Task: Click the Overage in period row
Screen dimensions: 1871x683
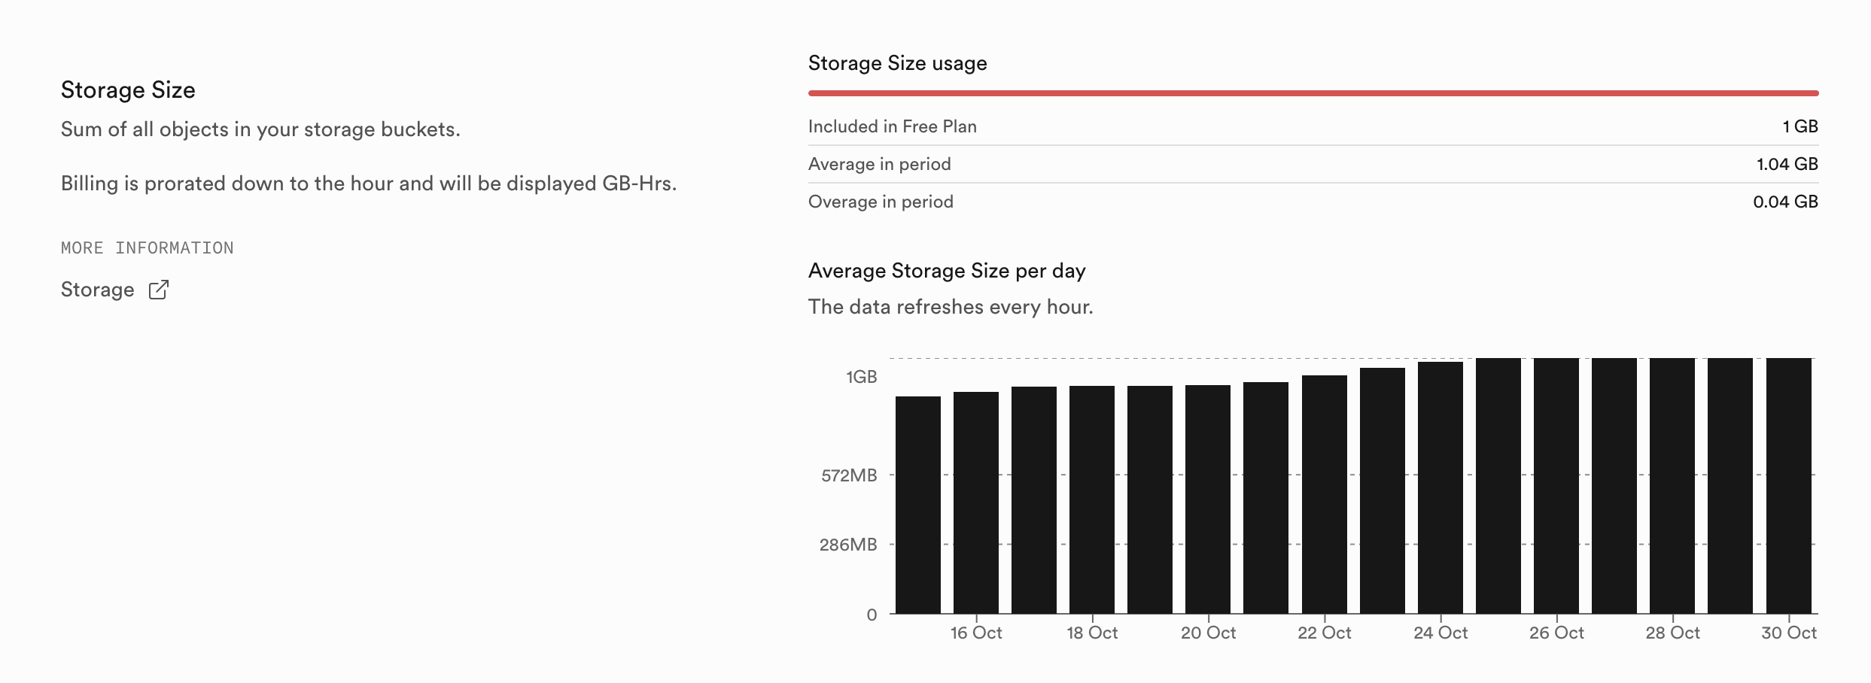Action: click(x=1313, y=202)
